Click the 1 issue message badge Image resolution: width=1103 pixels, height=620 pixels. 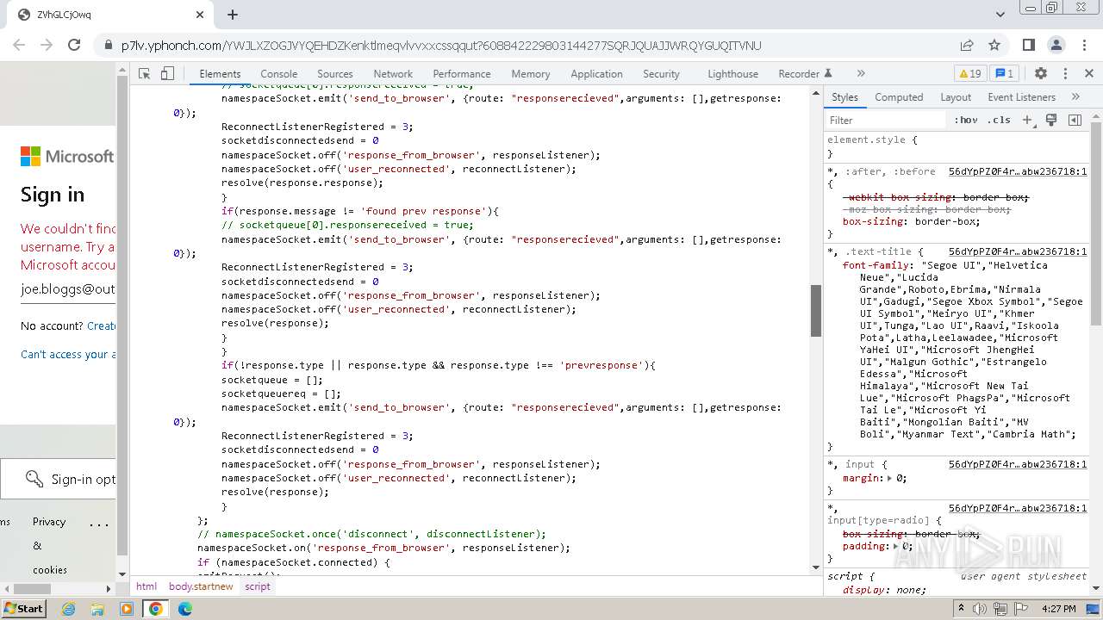pos(1005,74)
